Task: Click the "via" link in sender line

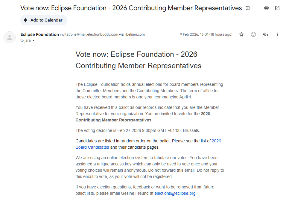Action: tap(121, 34)
